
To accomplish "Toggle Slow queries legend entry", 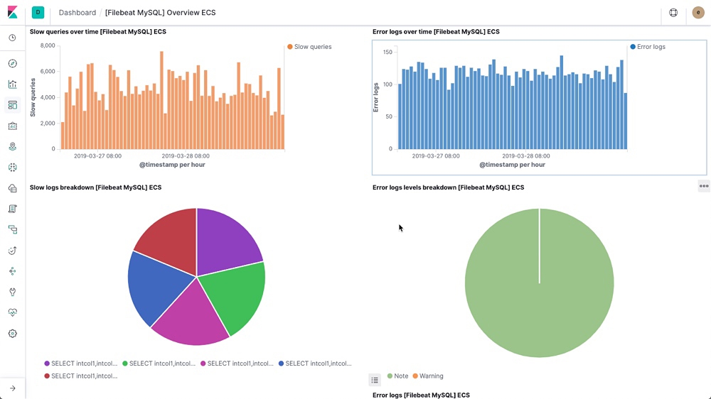I will coord(309,47).
